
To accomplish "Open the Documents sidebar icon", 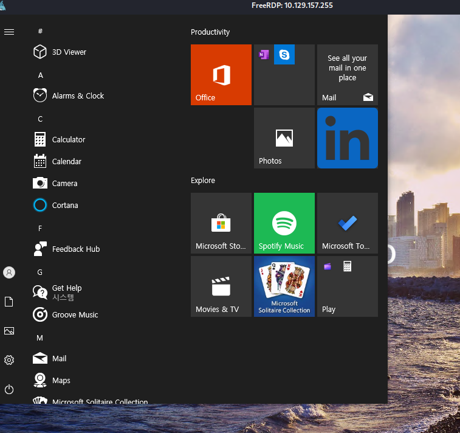I will pos(9,302).
